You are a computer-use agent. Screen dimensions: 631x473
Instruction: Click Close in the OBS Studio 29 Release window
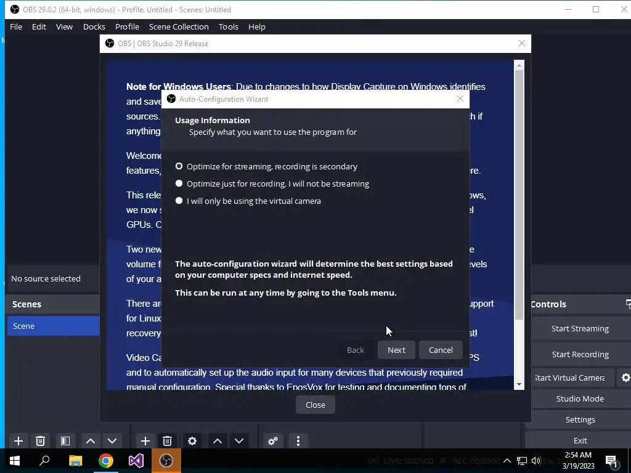[315, 405]
